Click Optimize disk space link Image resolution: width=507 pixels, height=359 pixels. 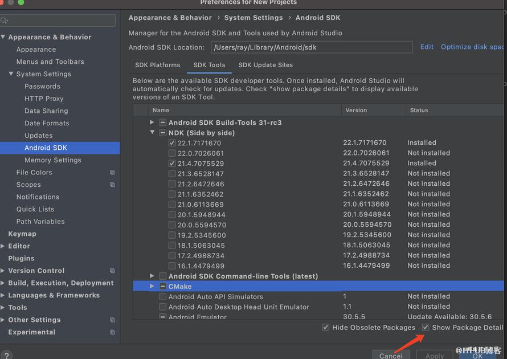pyautogui.click(x=472, y=47)
